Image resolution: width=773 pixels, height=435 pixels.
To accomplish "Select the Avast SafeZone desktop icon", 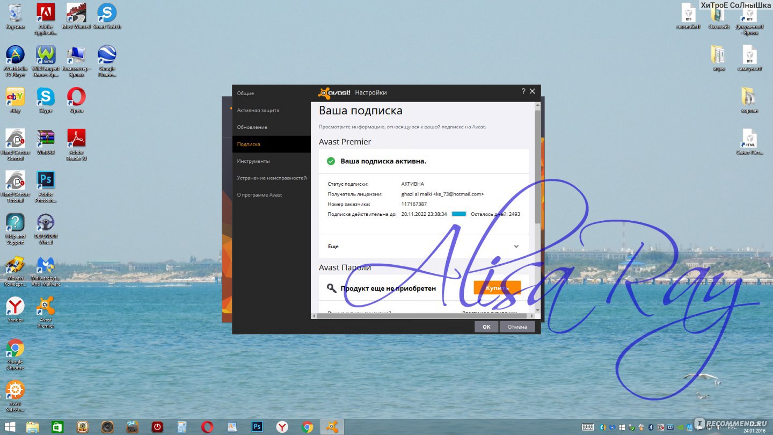I will pos(15,396).
